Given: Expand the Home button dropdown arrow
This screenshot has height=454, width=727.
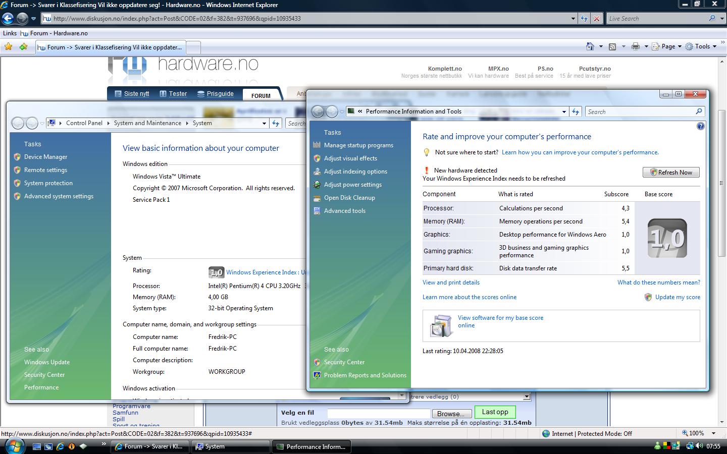Looking at the screenshot, I should (x=601, y=46).
